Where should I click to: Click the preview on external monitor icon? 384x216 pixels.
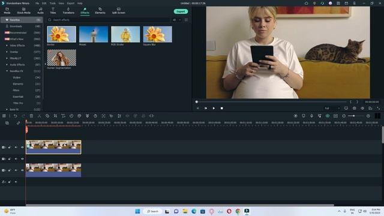[346, 108]
